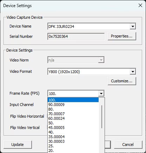The width and height of the screenshot is (146, 153).
Task: Click the Update button
Action: (18, 145)
